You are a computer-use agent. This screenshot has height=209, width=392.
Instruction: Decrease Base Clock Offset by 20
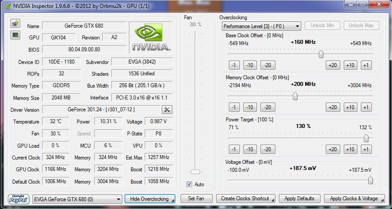(x=268, y=65)
